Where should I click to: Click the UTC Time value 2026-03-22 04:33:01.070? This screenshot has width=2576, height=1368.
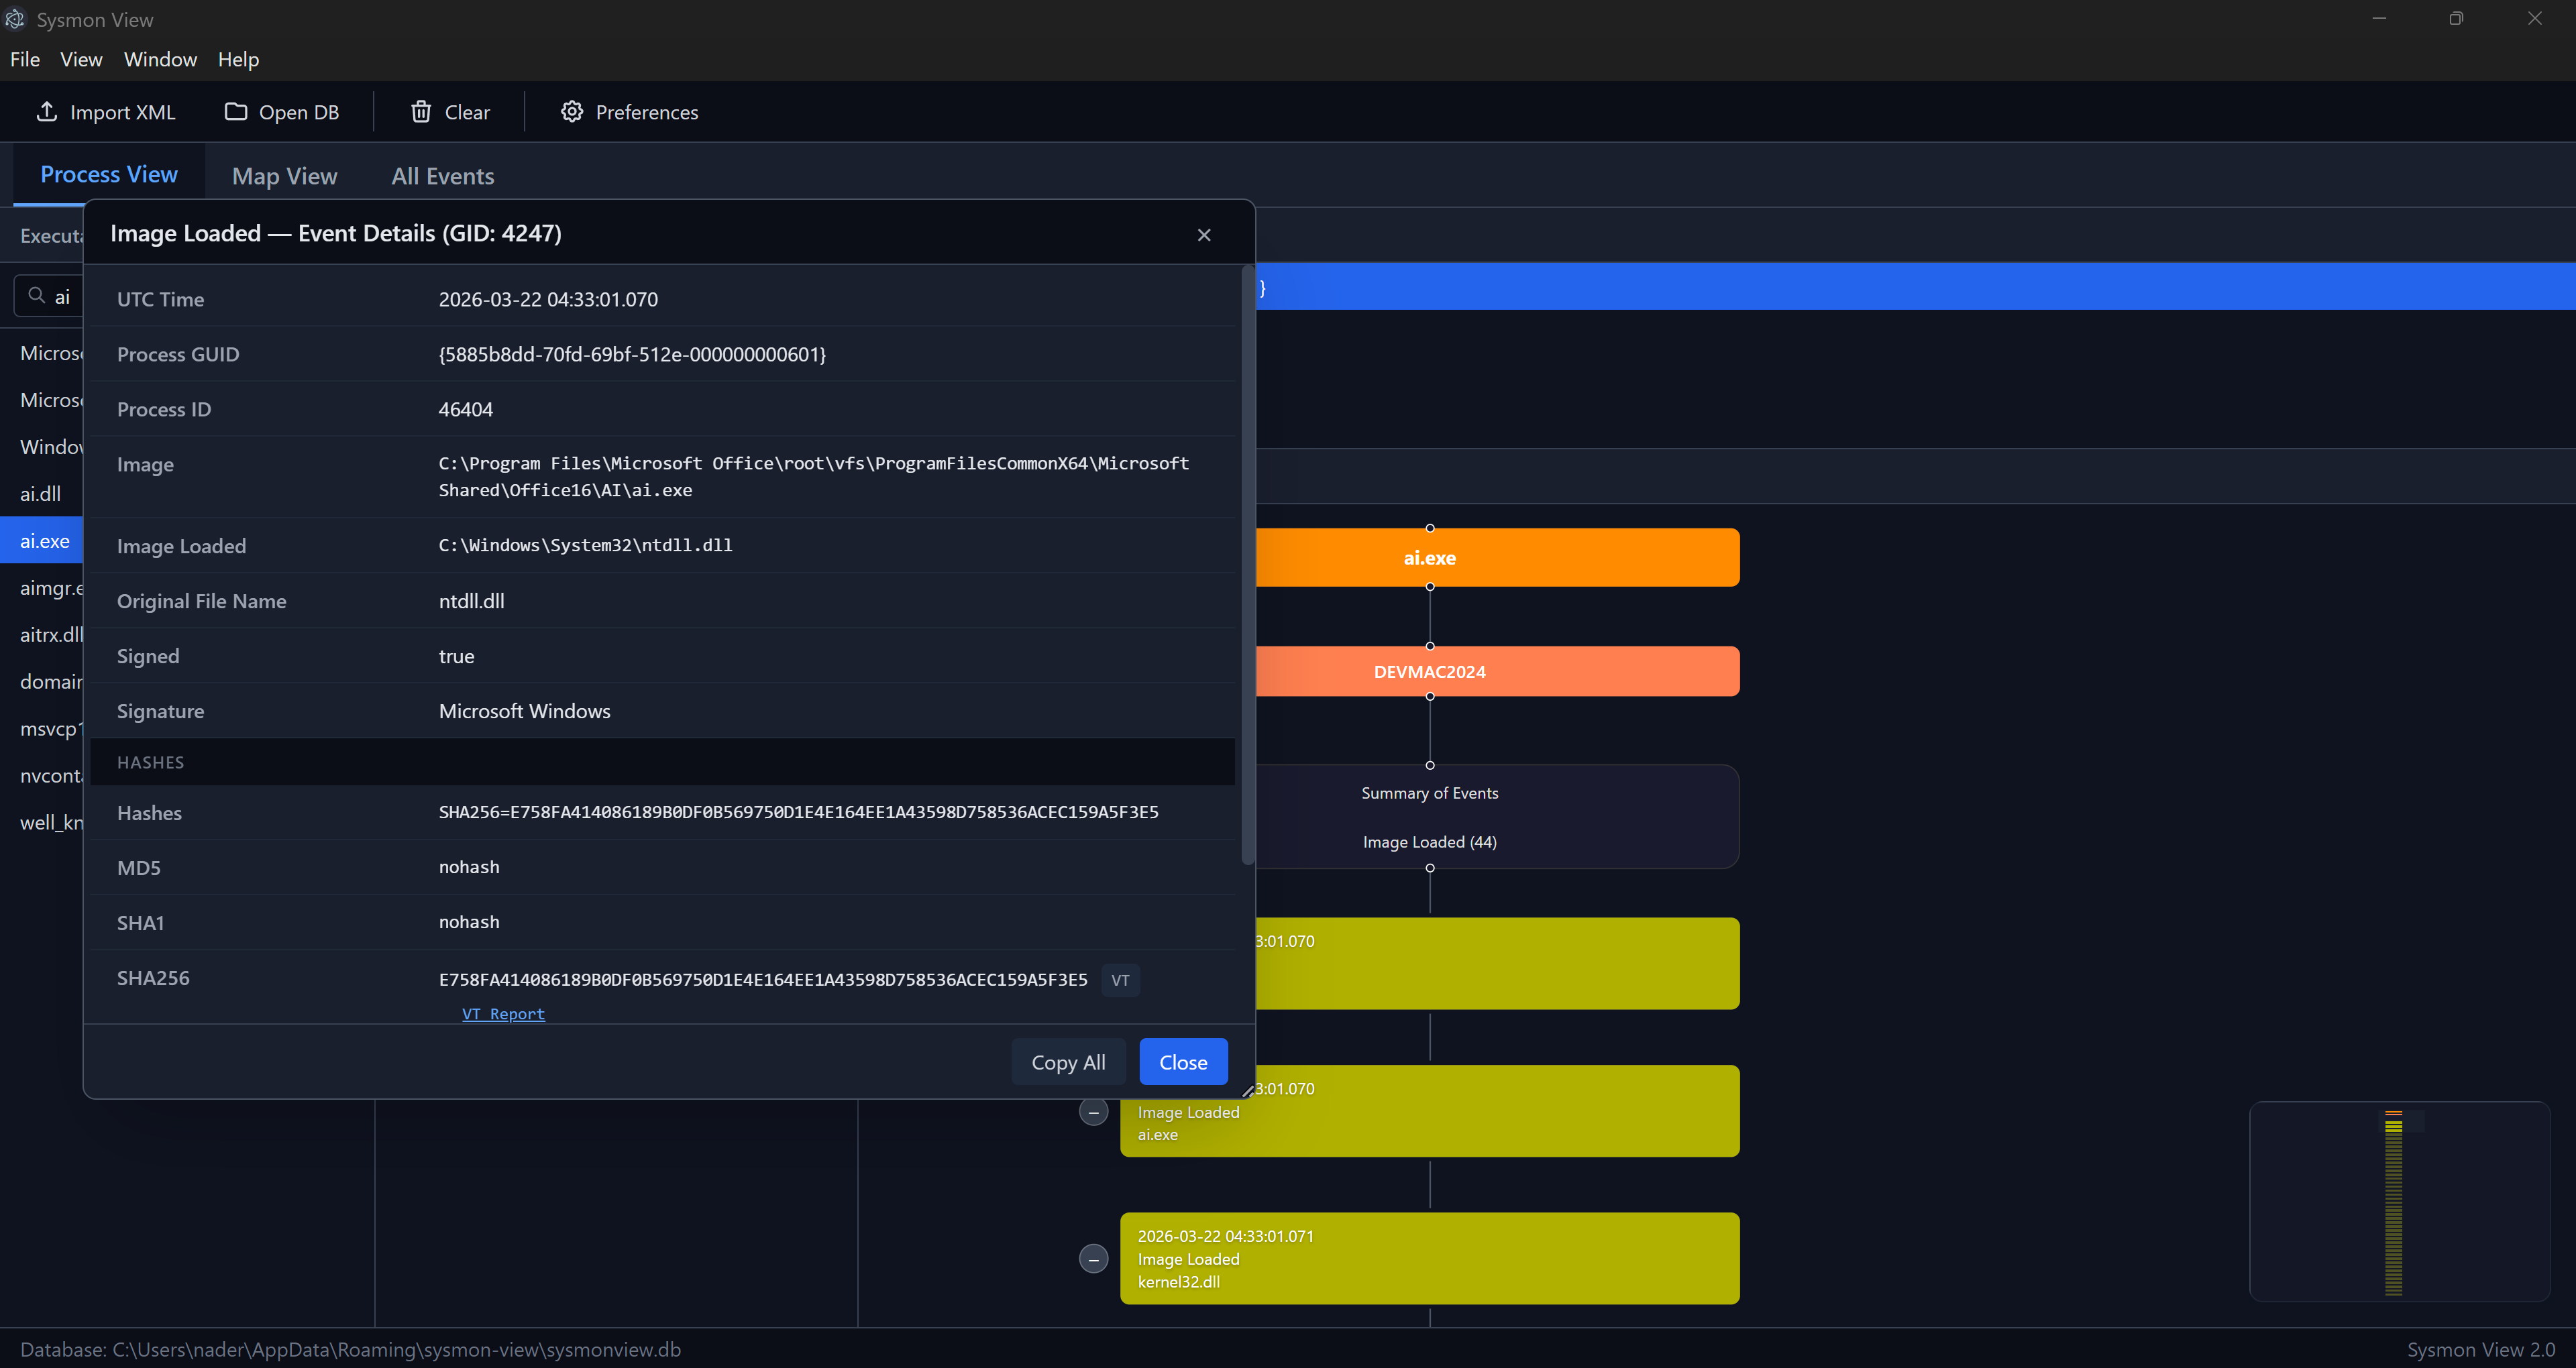[x=548, y=299]
